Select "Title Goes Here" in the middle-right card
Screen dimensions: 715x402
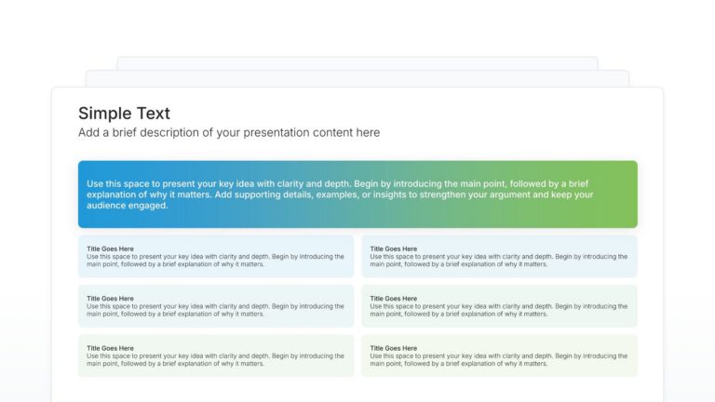393,299
